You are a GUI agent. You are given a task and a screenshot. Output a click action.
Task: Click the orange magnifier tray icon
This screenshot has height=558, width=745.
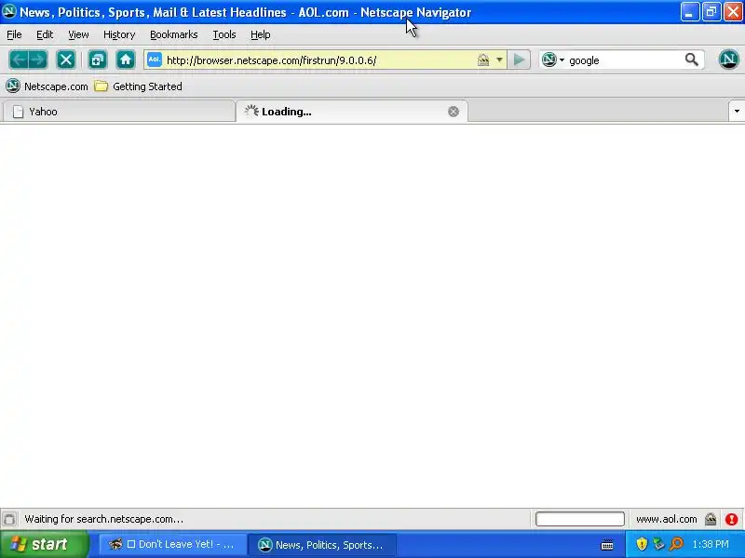click(676, 544)
